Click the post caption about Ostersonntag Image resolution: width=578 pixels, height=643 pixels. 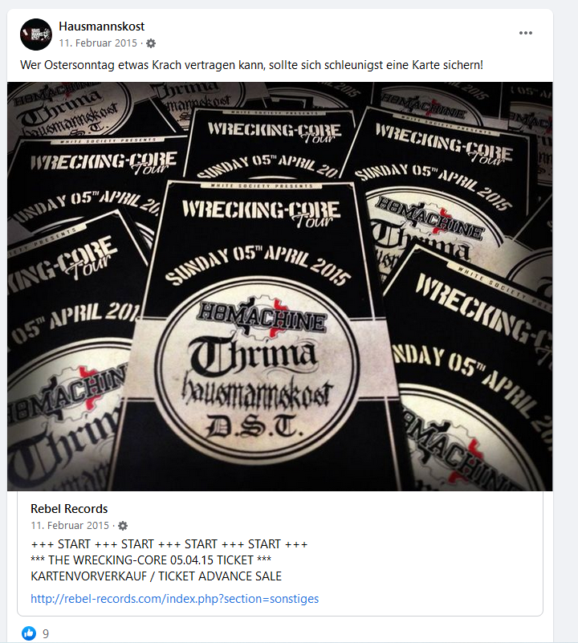pos(251,65)
